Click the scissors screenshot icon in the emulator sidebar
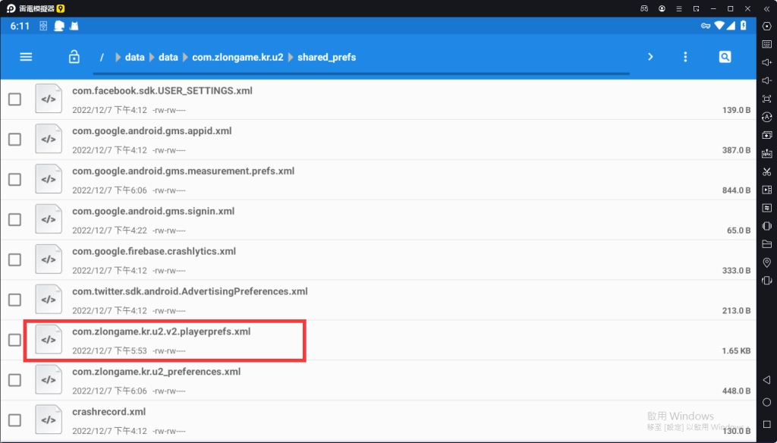777x443 pixels. [x=766, y=171]
